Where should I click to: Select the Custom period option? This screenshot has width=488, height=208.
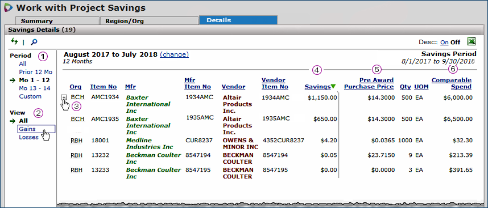30,96
